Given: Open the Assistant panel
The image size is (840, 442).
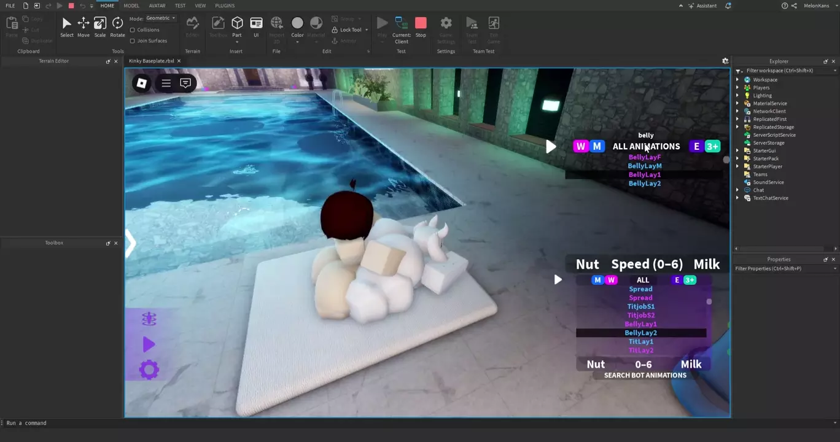Looking at the screenshot, I should [x=702, y=6].
